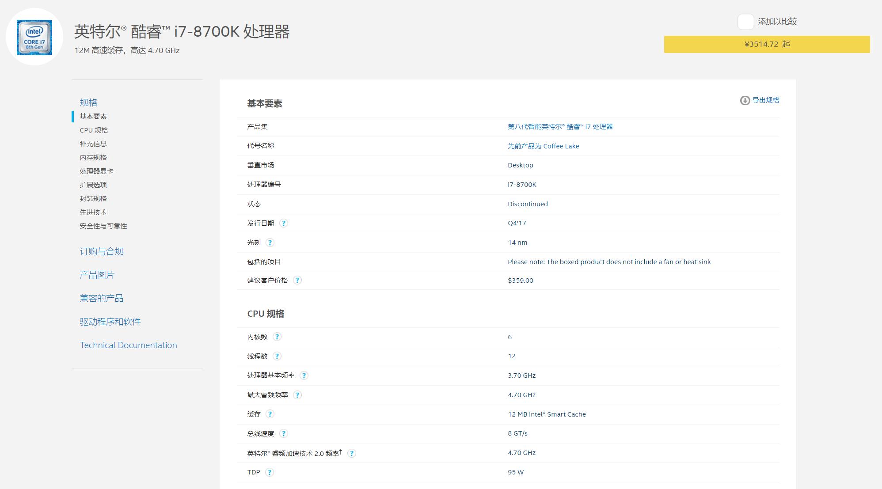Jump to 处理器显卡 in sidebar
The height and width of the screenshot is (489, 882).
(97, 171)
